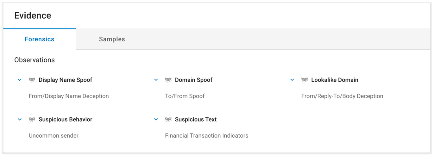Collapse the Domain Spoof observation chevron
The height and width of the screenshot is (156, 434).
point(156,80)
